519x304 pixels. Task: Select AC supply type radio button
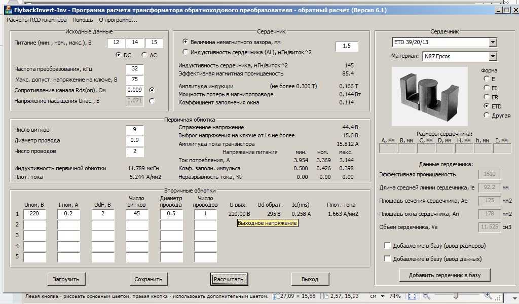click(144, 55)
